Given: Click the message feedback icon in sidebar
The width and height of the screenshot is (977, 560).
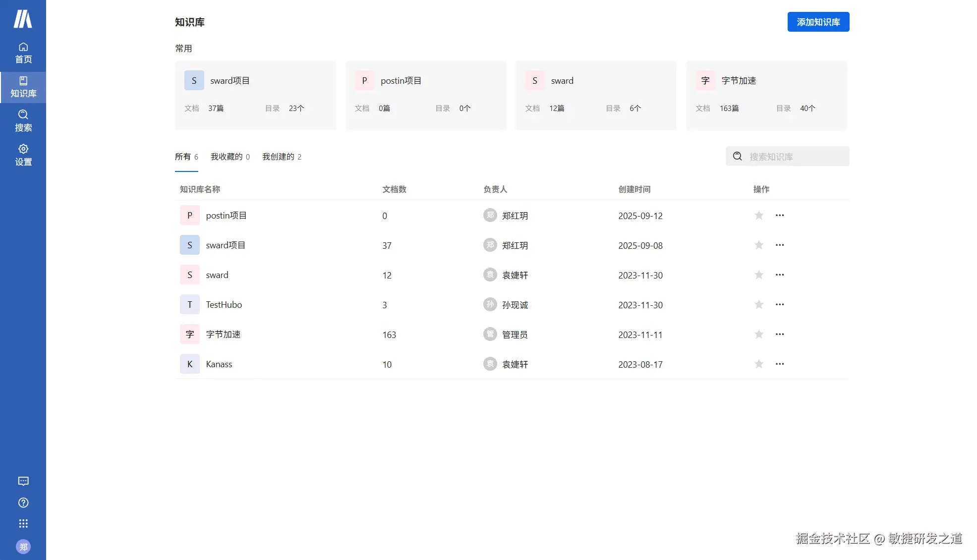Looking at the screenshot, I should [23, 481].
